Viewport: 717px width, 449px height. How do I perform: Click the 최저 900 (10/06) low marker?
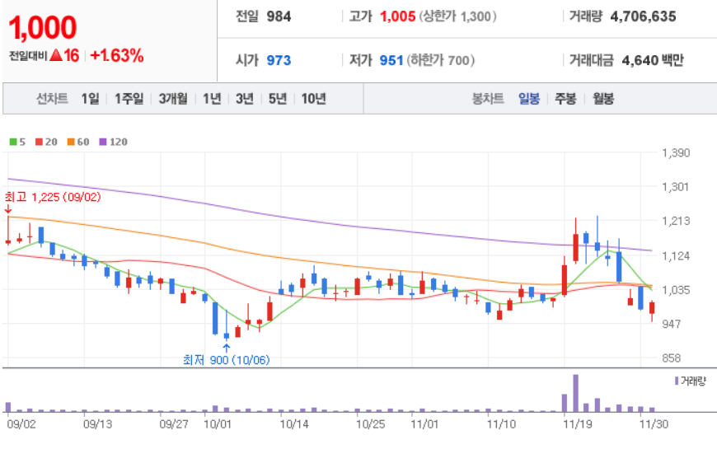[227, 360]
